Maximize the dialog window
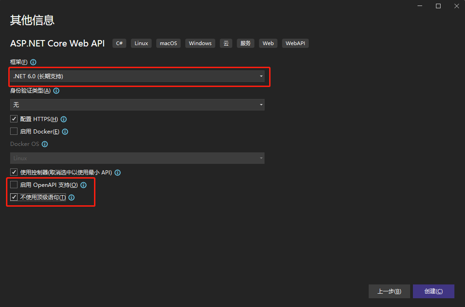 pos(438,6)
